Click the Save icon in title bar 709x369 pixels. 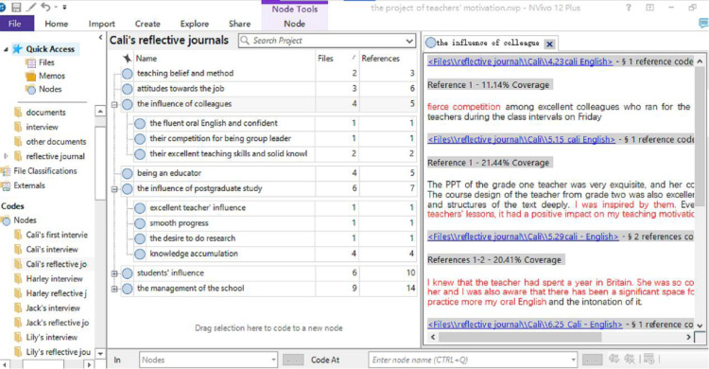pyautogui.click(x=17, y=8)
